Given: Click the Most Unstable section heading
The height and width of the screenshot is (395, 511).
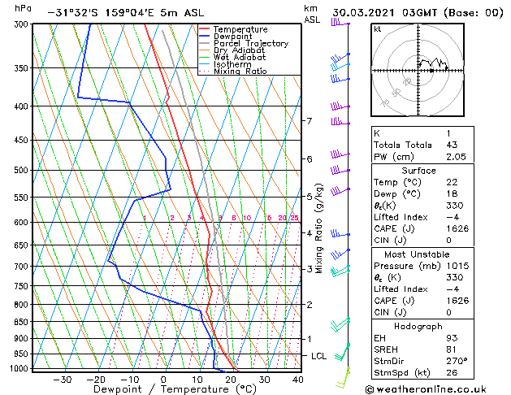Looking at the screenshot, I should [417, 254].
